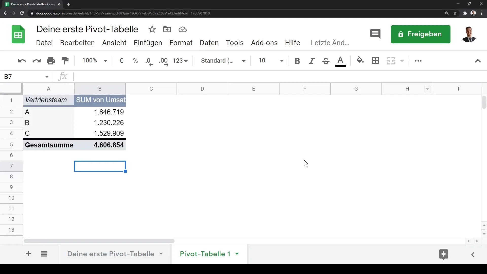Toggle italic formatting

point(311,61)
